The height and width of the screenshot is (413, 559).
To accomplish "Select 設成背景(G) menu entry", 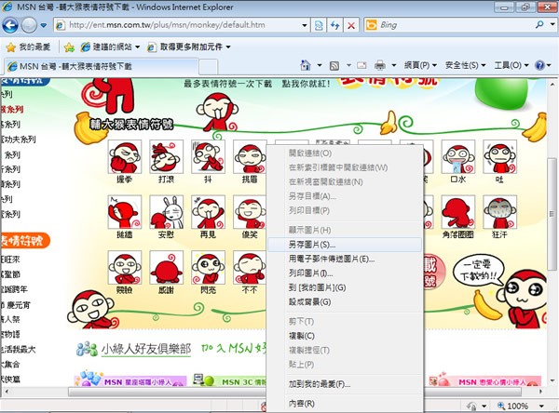I will pos(345,302).
